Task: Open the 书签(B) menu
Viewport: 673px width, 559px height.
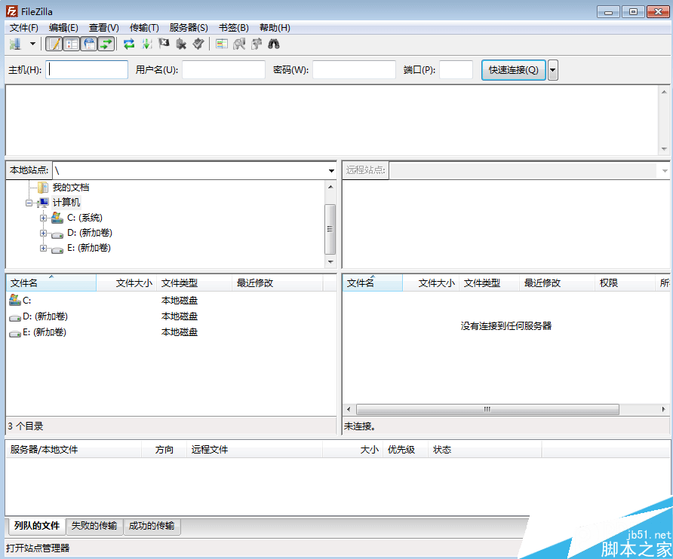Action: pos(234,28)
